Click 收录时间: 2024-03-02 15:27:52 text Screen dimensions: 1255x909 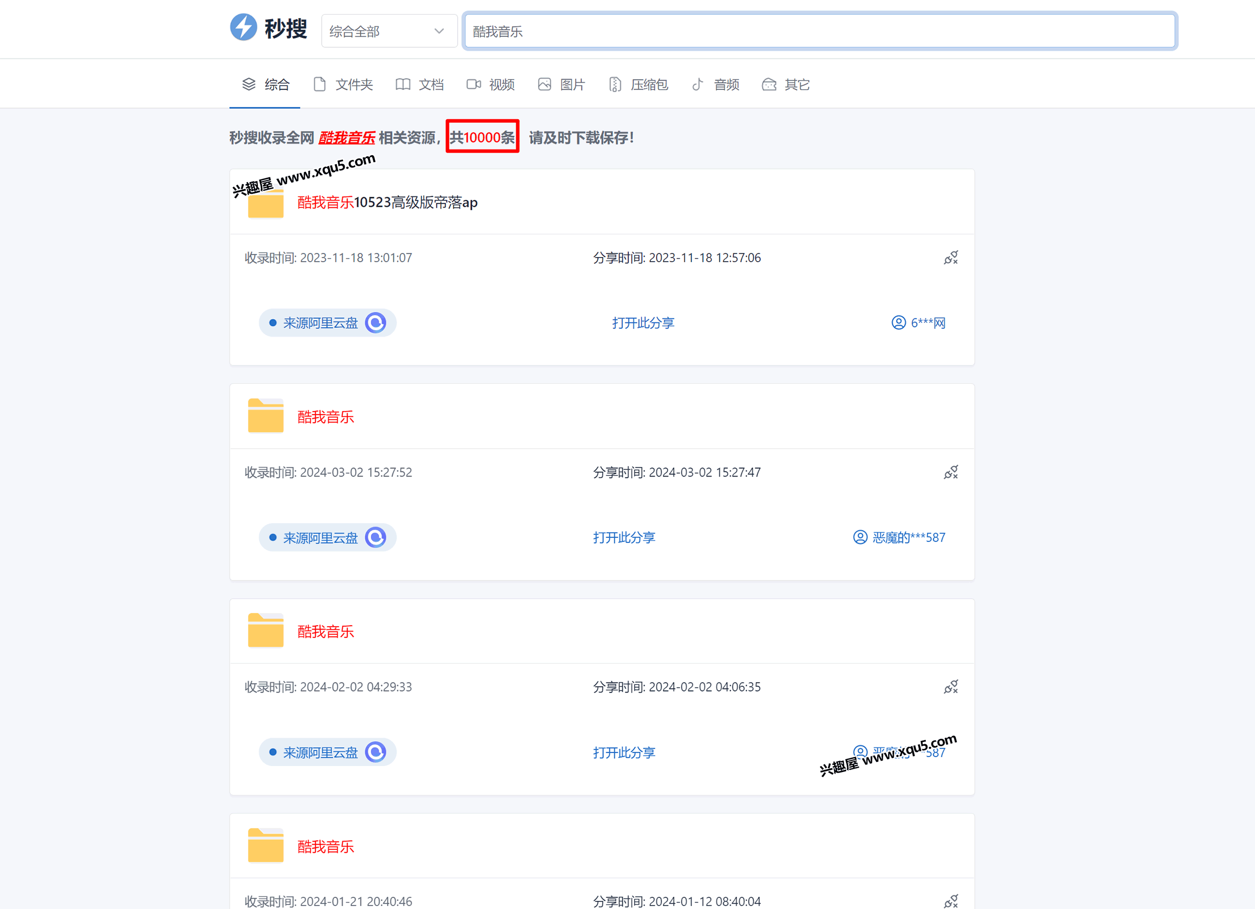coord(328,472)
